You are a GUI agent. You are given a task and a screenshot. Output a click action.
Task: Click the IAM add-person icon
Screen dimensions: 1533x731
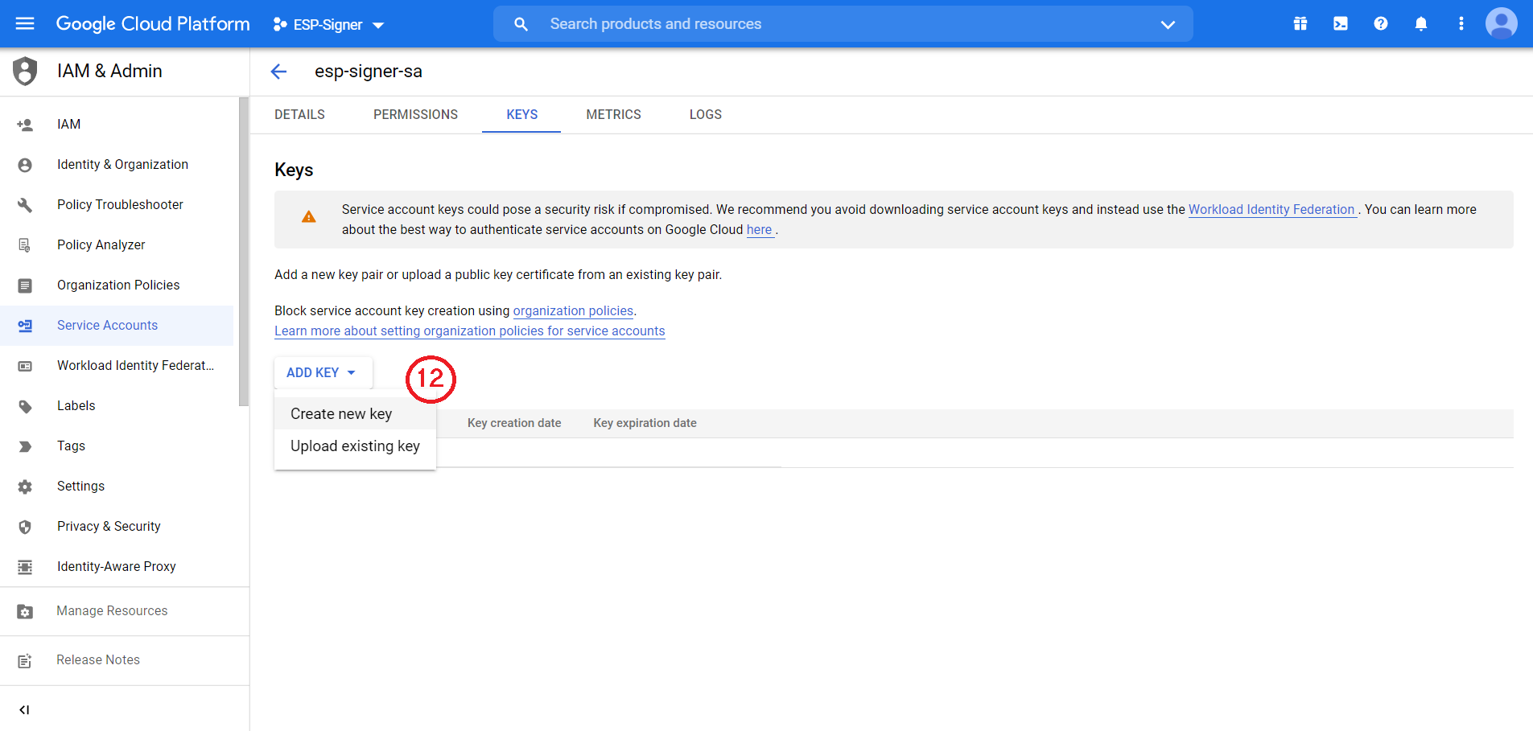pos(25,125)
